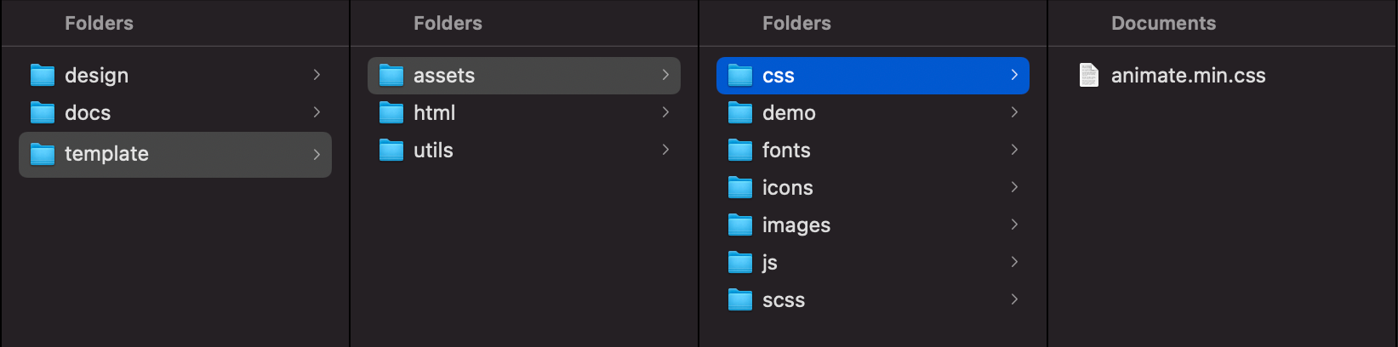
Task: Click the docs folder icon
Action: point(43,113)
